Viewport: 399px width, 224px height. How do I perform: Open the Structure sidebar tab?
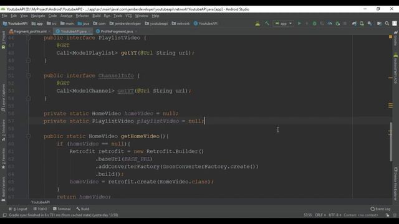(3, 130)
